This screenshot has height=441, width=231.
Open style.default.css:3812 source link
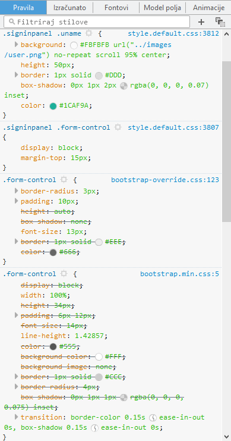click(x=173, y=34)
